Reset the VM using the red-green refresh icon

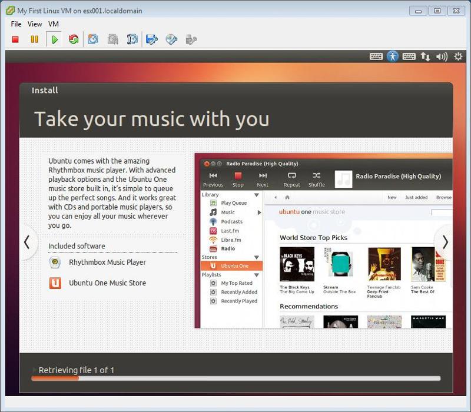[x=73, y=39]
